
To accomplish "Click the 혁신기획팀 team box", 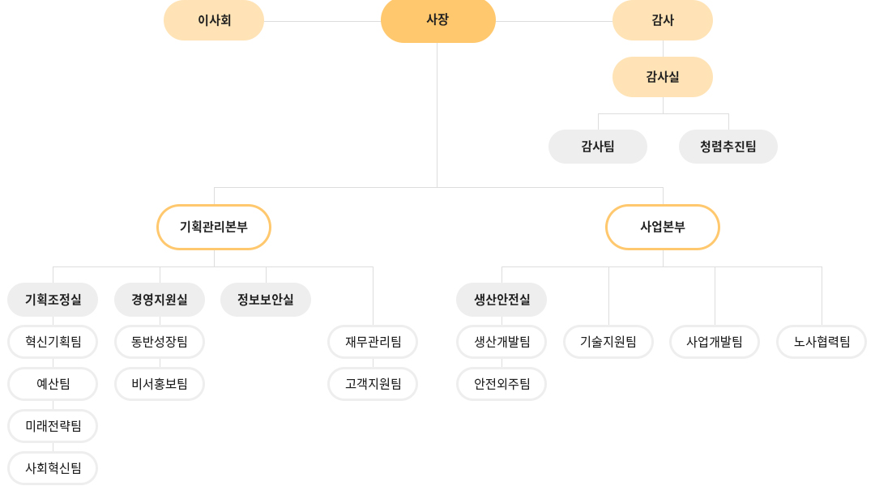I will coord(53,342).
